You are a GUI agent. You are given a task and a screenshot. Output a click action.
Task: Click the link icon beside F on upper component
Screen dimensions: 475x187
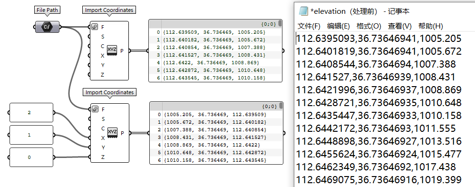[95, 27]
